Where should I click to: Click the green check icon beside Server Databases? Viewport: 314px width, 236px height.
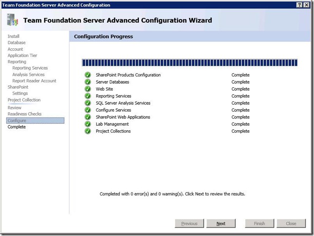(88, 82)
